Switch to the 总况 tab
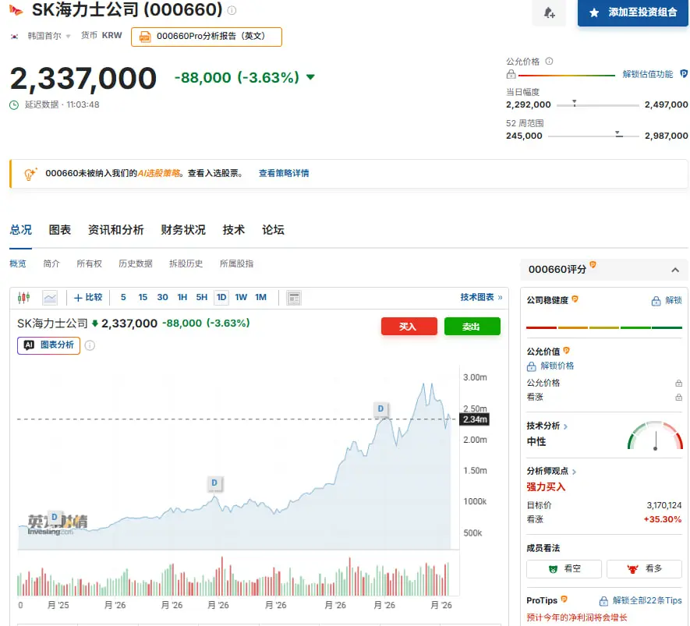The height and width of the screenshot is (626, 690). (21, 230)
